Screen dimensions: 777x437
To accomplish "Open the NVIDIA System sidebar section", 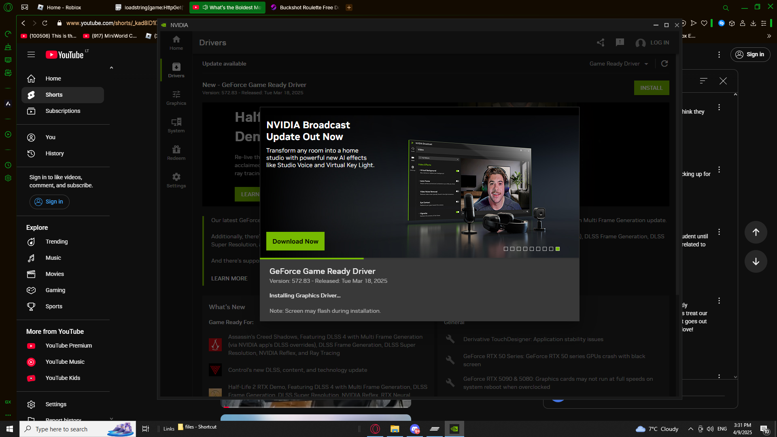I will coord(176,125).
